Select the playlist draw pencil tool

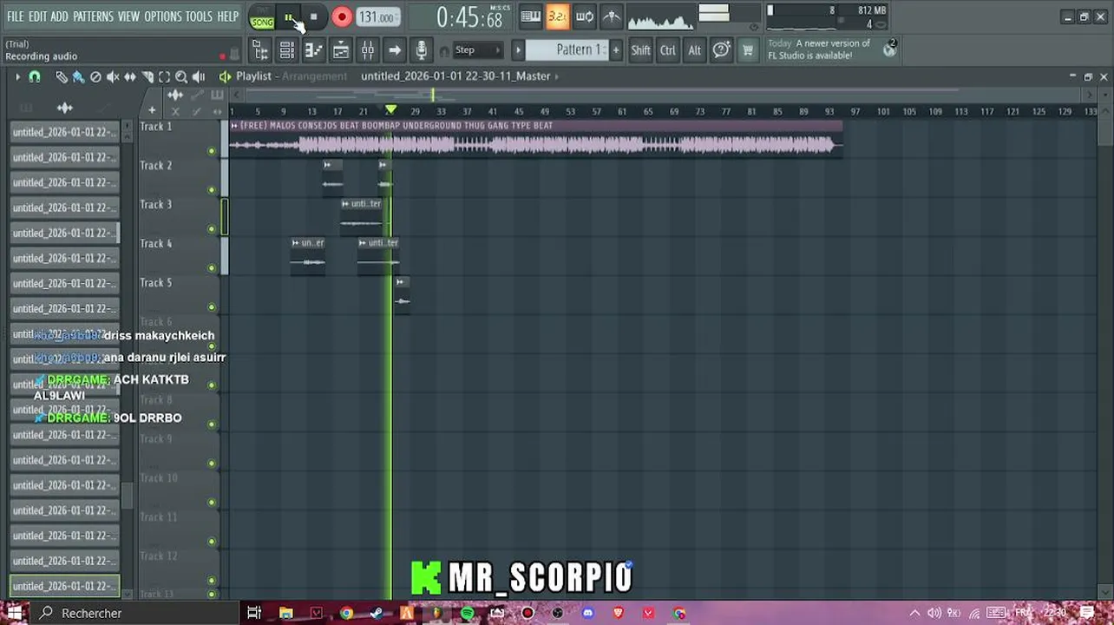(61, 77)
